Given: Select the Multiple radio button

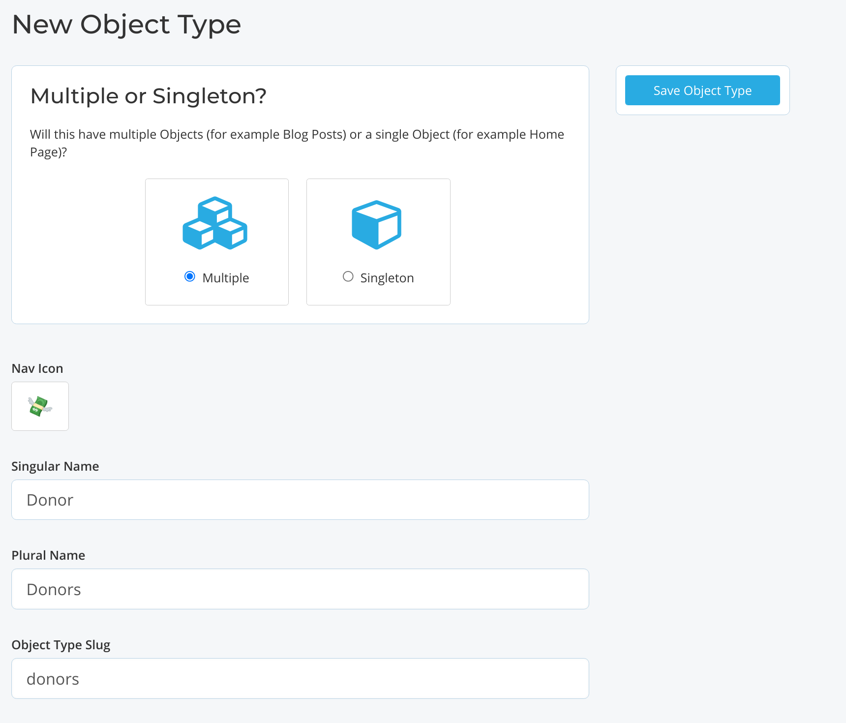Looking at the screenshot, I should click(x=190, y=276).
